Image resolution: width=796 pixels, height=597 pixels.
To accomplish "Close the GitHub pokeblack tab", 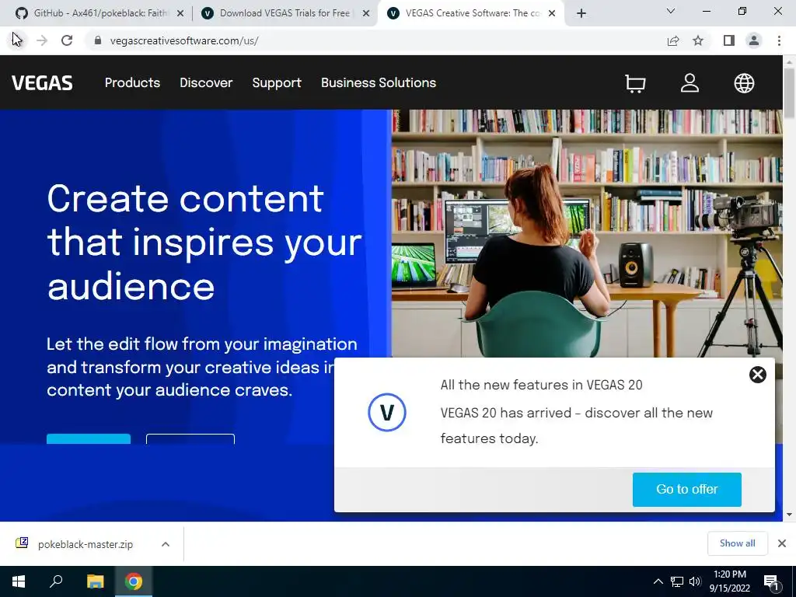I will 180,14.
